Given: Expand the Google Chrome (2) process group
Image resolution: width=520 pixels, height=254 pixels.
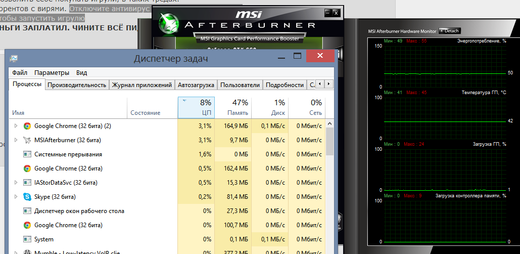Looking at the screenshot, I should click(16, 126).
